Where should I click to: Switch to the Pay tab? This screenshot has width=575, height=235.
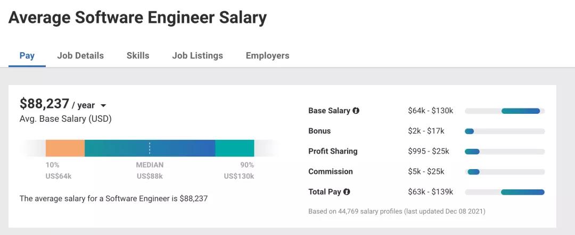click(x=27, y=55)
